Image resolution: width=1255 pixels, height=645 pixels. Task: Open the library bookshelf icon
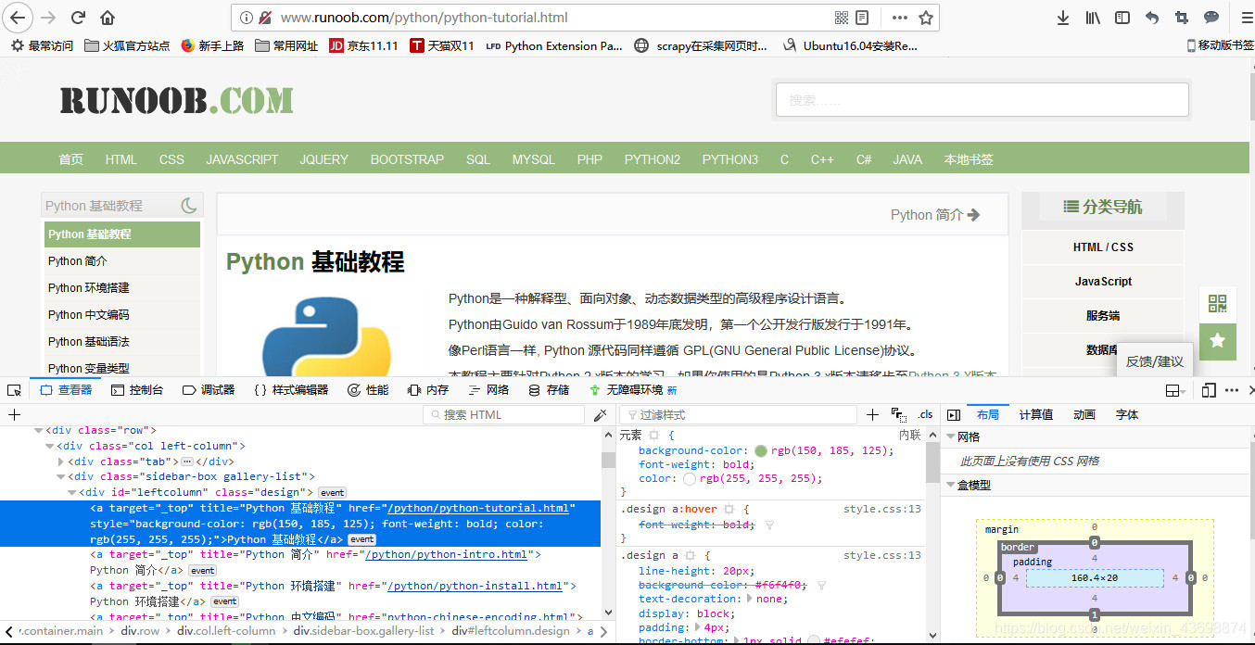[1093, 18]
